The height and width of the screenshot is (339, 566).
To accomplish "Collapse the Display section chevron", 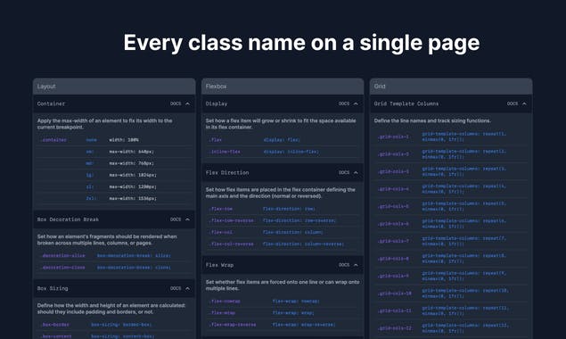I will (x=356, y=103).
